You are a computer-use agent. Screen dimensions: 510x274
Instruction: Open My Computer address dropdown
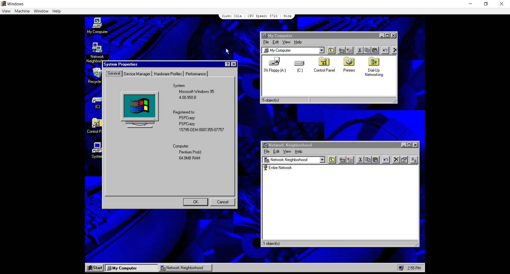coord(321,50)
